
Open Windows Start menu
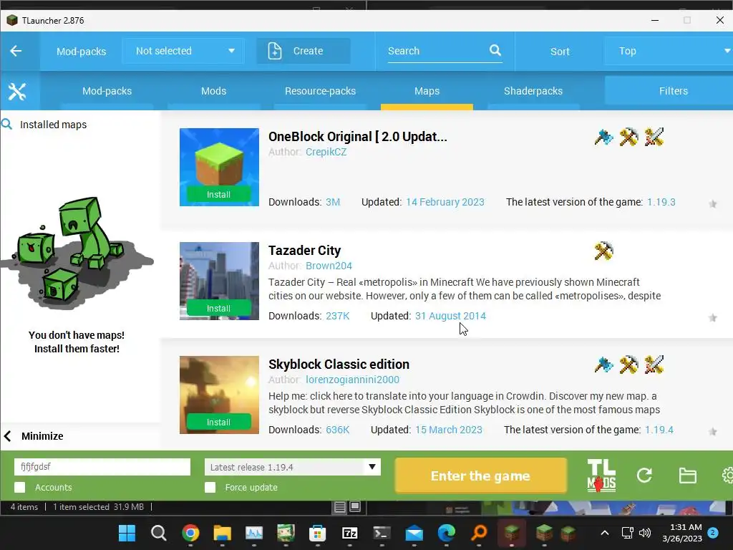127,533
